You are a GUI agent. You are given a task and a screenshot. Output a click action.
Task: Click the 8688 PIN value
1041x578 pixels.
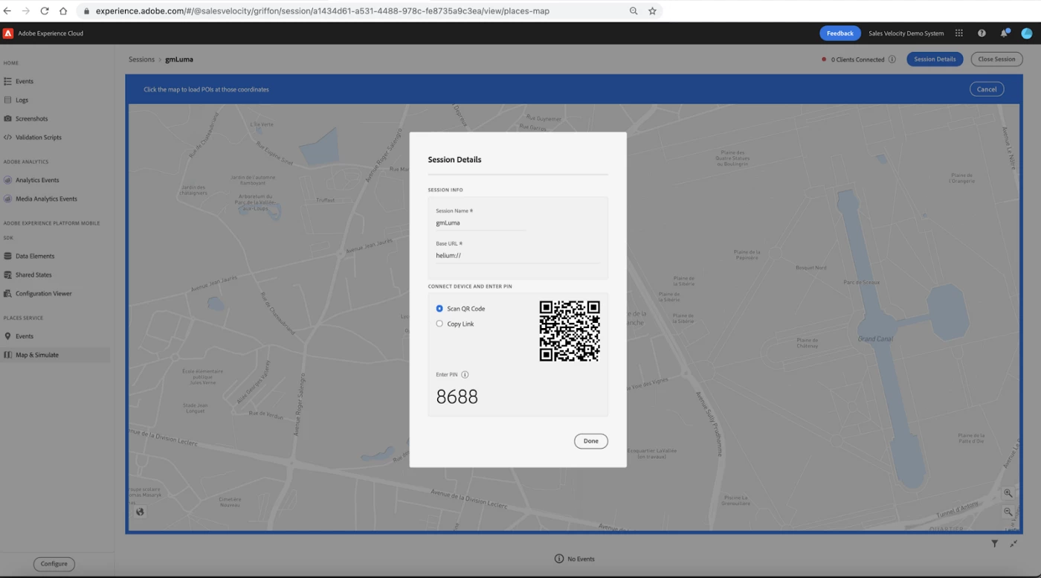[457, 396]
